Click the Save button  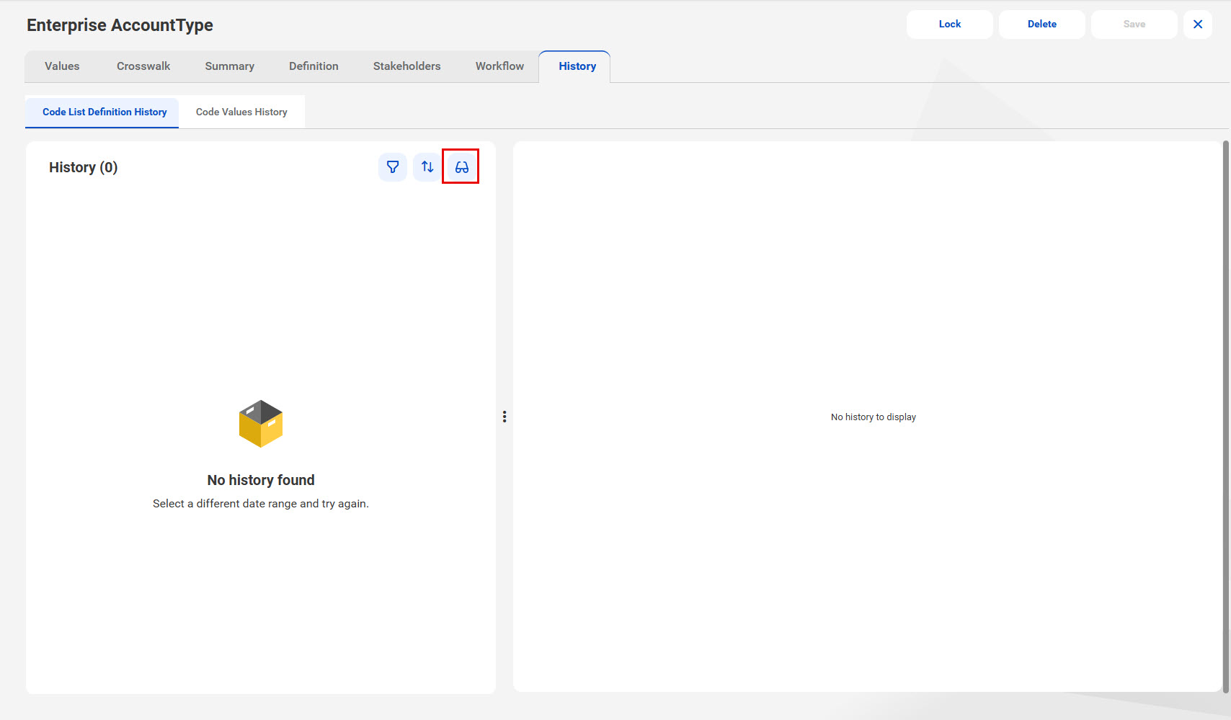1134,25
